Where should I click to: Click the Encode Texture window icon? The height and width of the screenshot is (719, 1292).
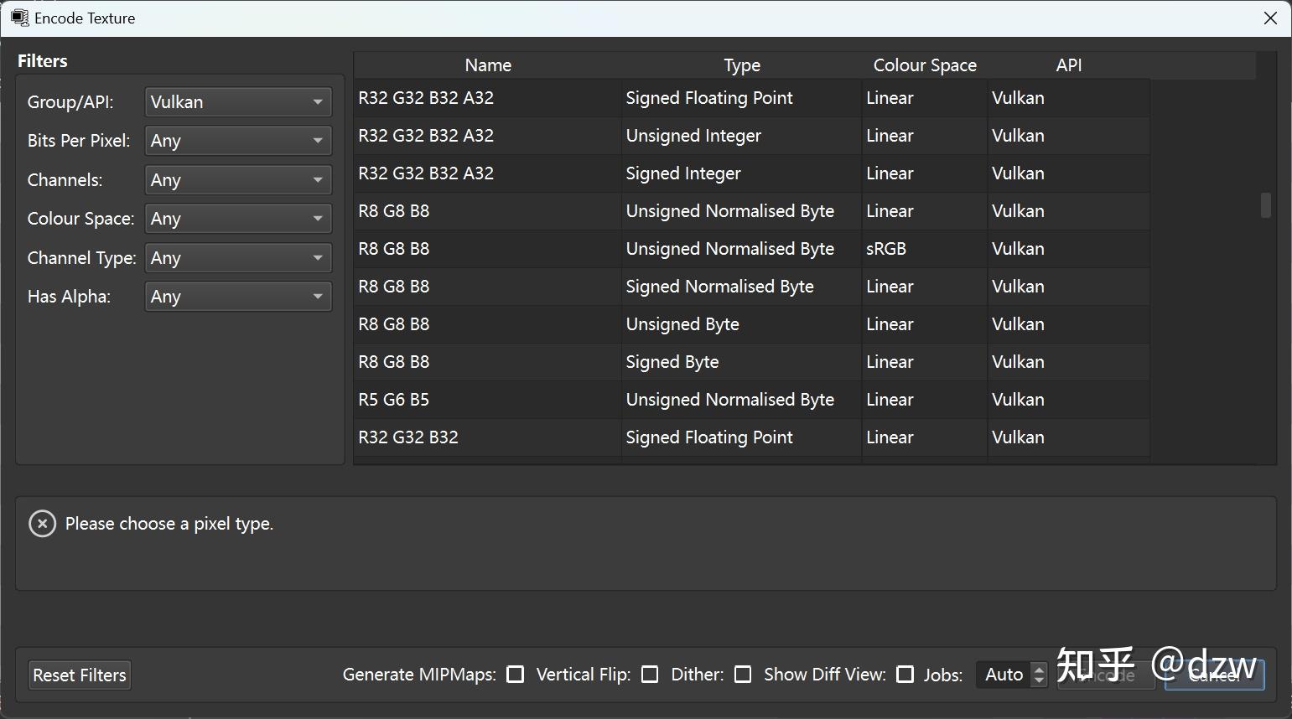point(19,18)
